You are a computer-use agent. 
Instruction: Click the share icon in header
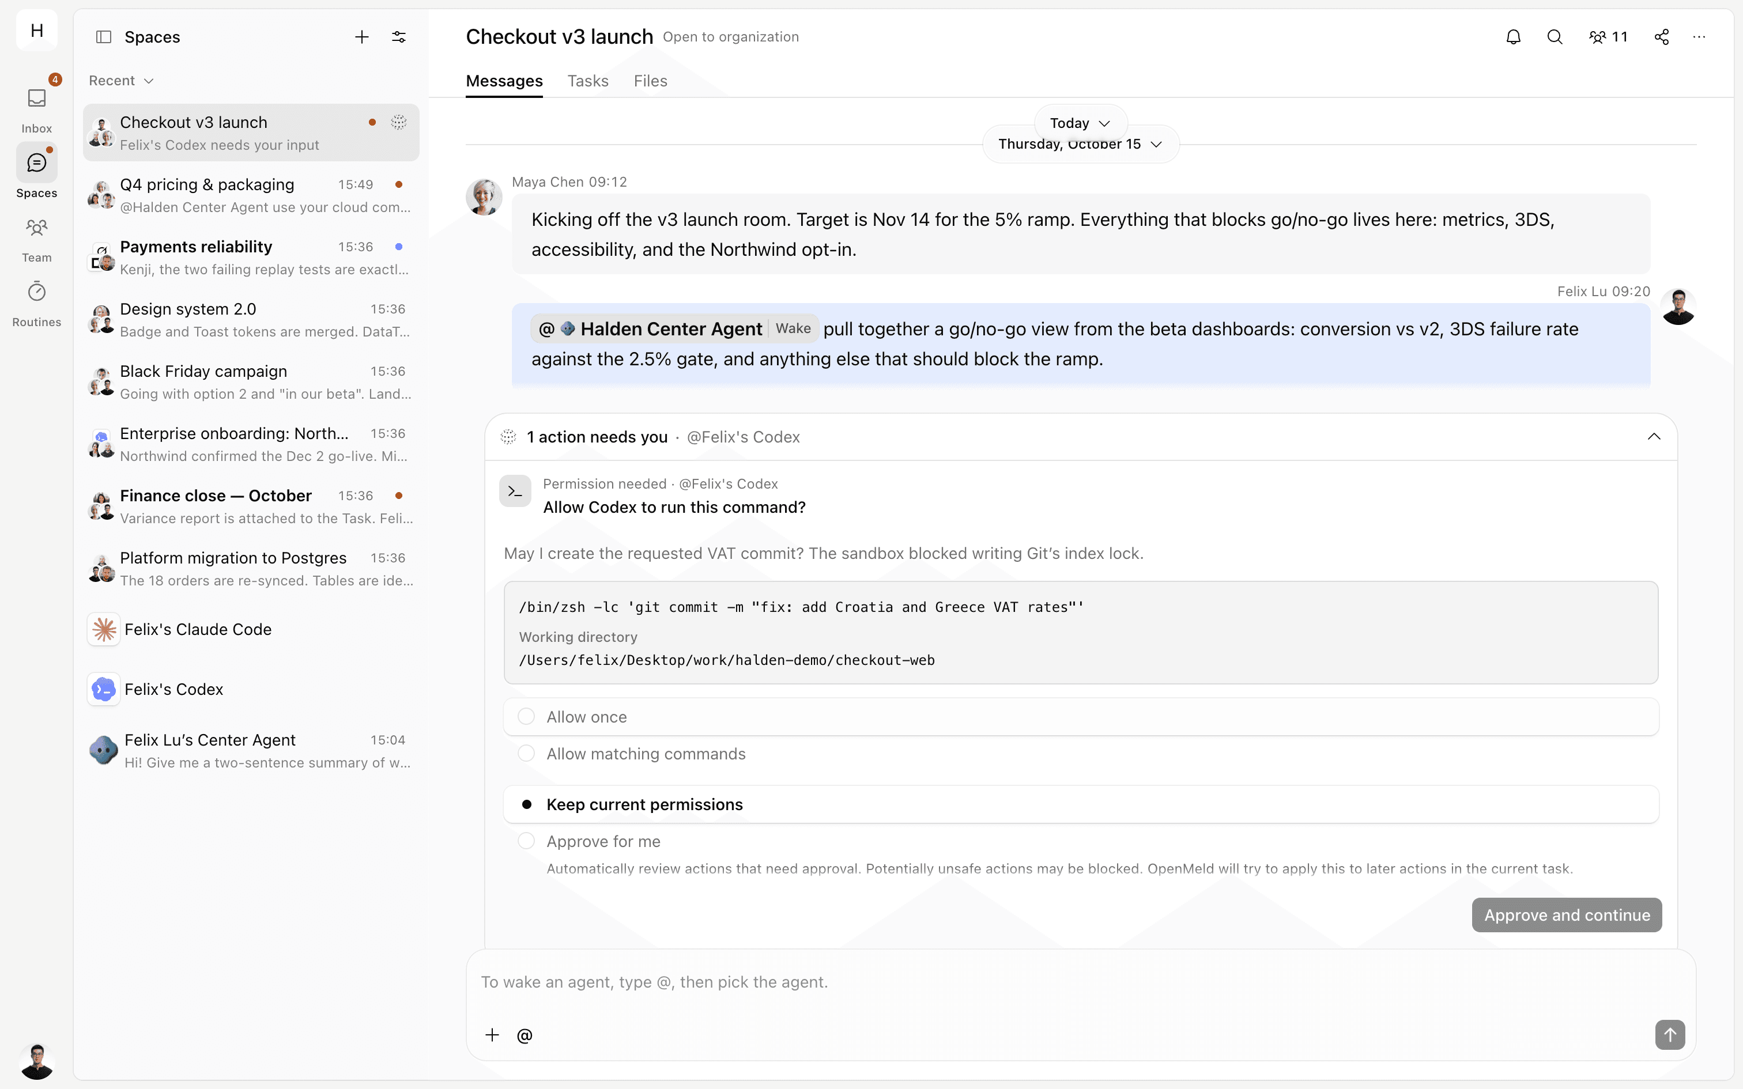click(1662, 37)
